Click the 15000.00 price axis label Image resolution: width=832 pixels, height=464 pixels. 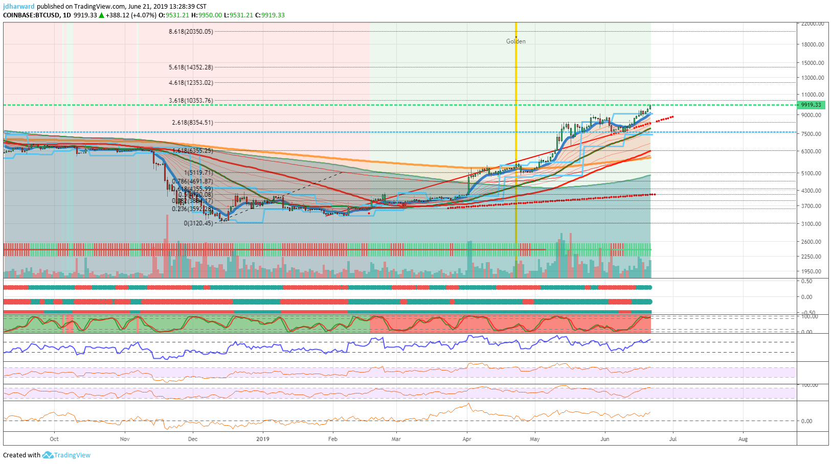click(x=813, y=63)
